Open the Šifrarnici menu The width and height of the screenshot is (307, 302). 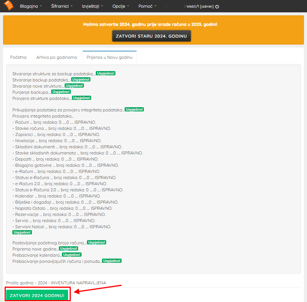pos(62,6)
